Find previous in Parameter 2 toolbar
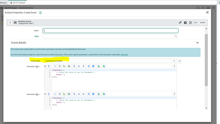Image resolution: width=220 pixels, height=124 pixels. [84, 94]
